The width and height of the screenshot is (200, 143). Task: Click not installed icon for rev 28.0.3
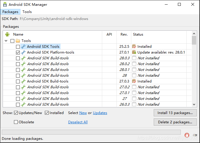coord(134,58)
